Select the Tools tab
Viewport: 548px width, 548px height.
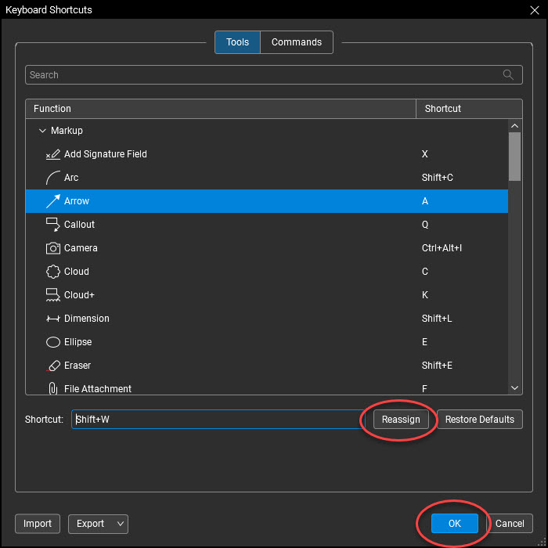click(x=237, y=42)
